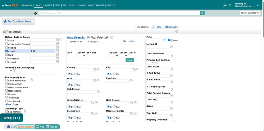Open STATS menu

coord(57,5)
